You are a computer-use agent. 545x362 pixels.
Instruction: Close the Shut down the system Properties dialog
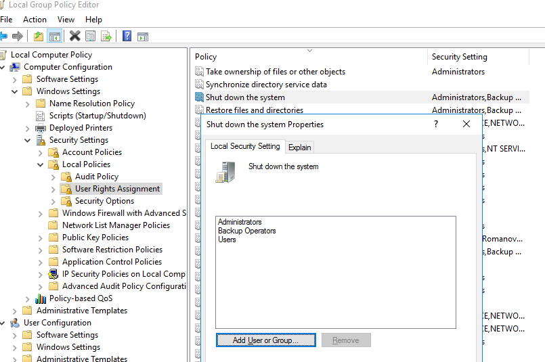pos(466,124)
